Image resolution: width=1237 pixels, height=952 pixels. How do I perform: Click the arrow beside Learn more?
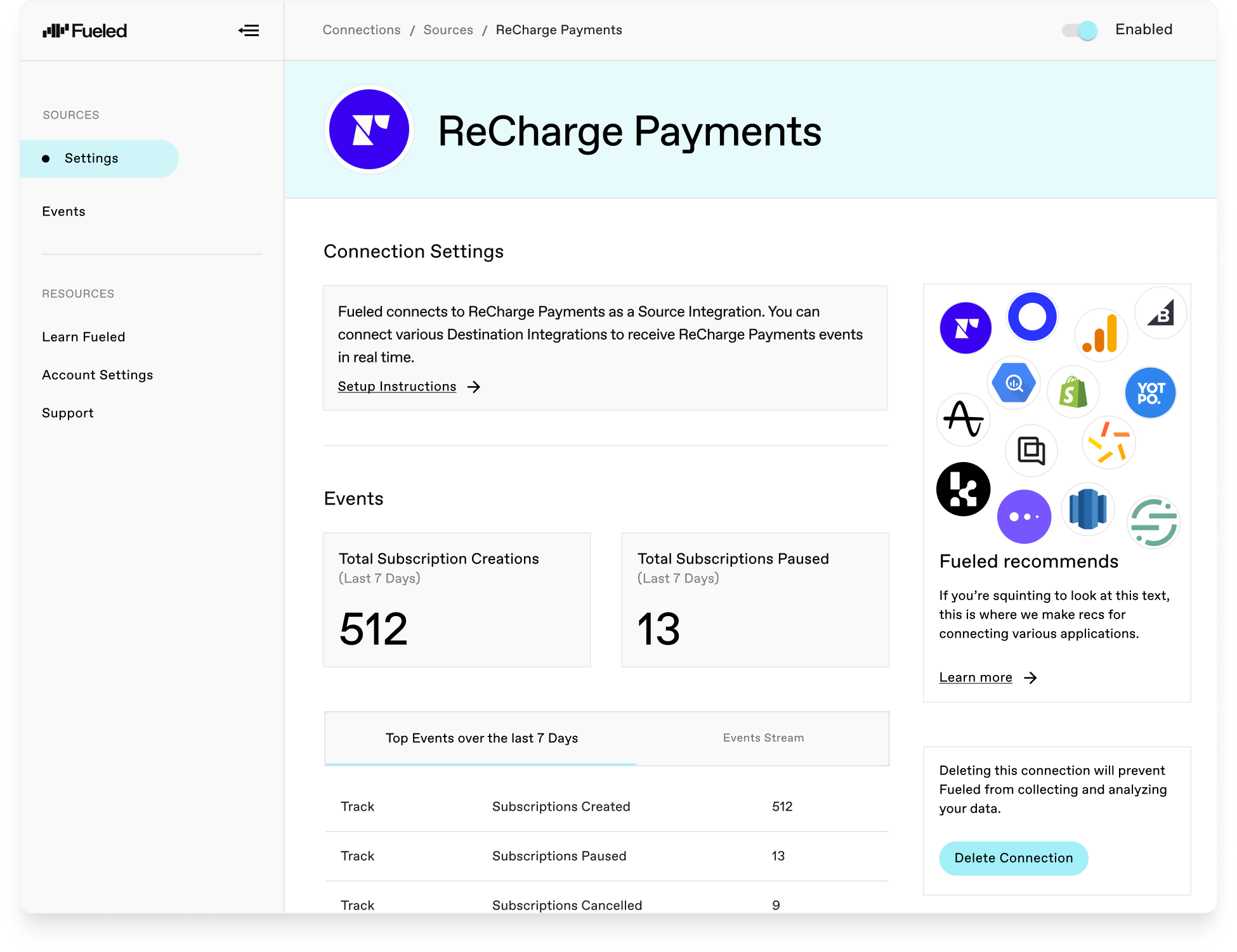(1031, 678)
